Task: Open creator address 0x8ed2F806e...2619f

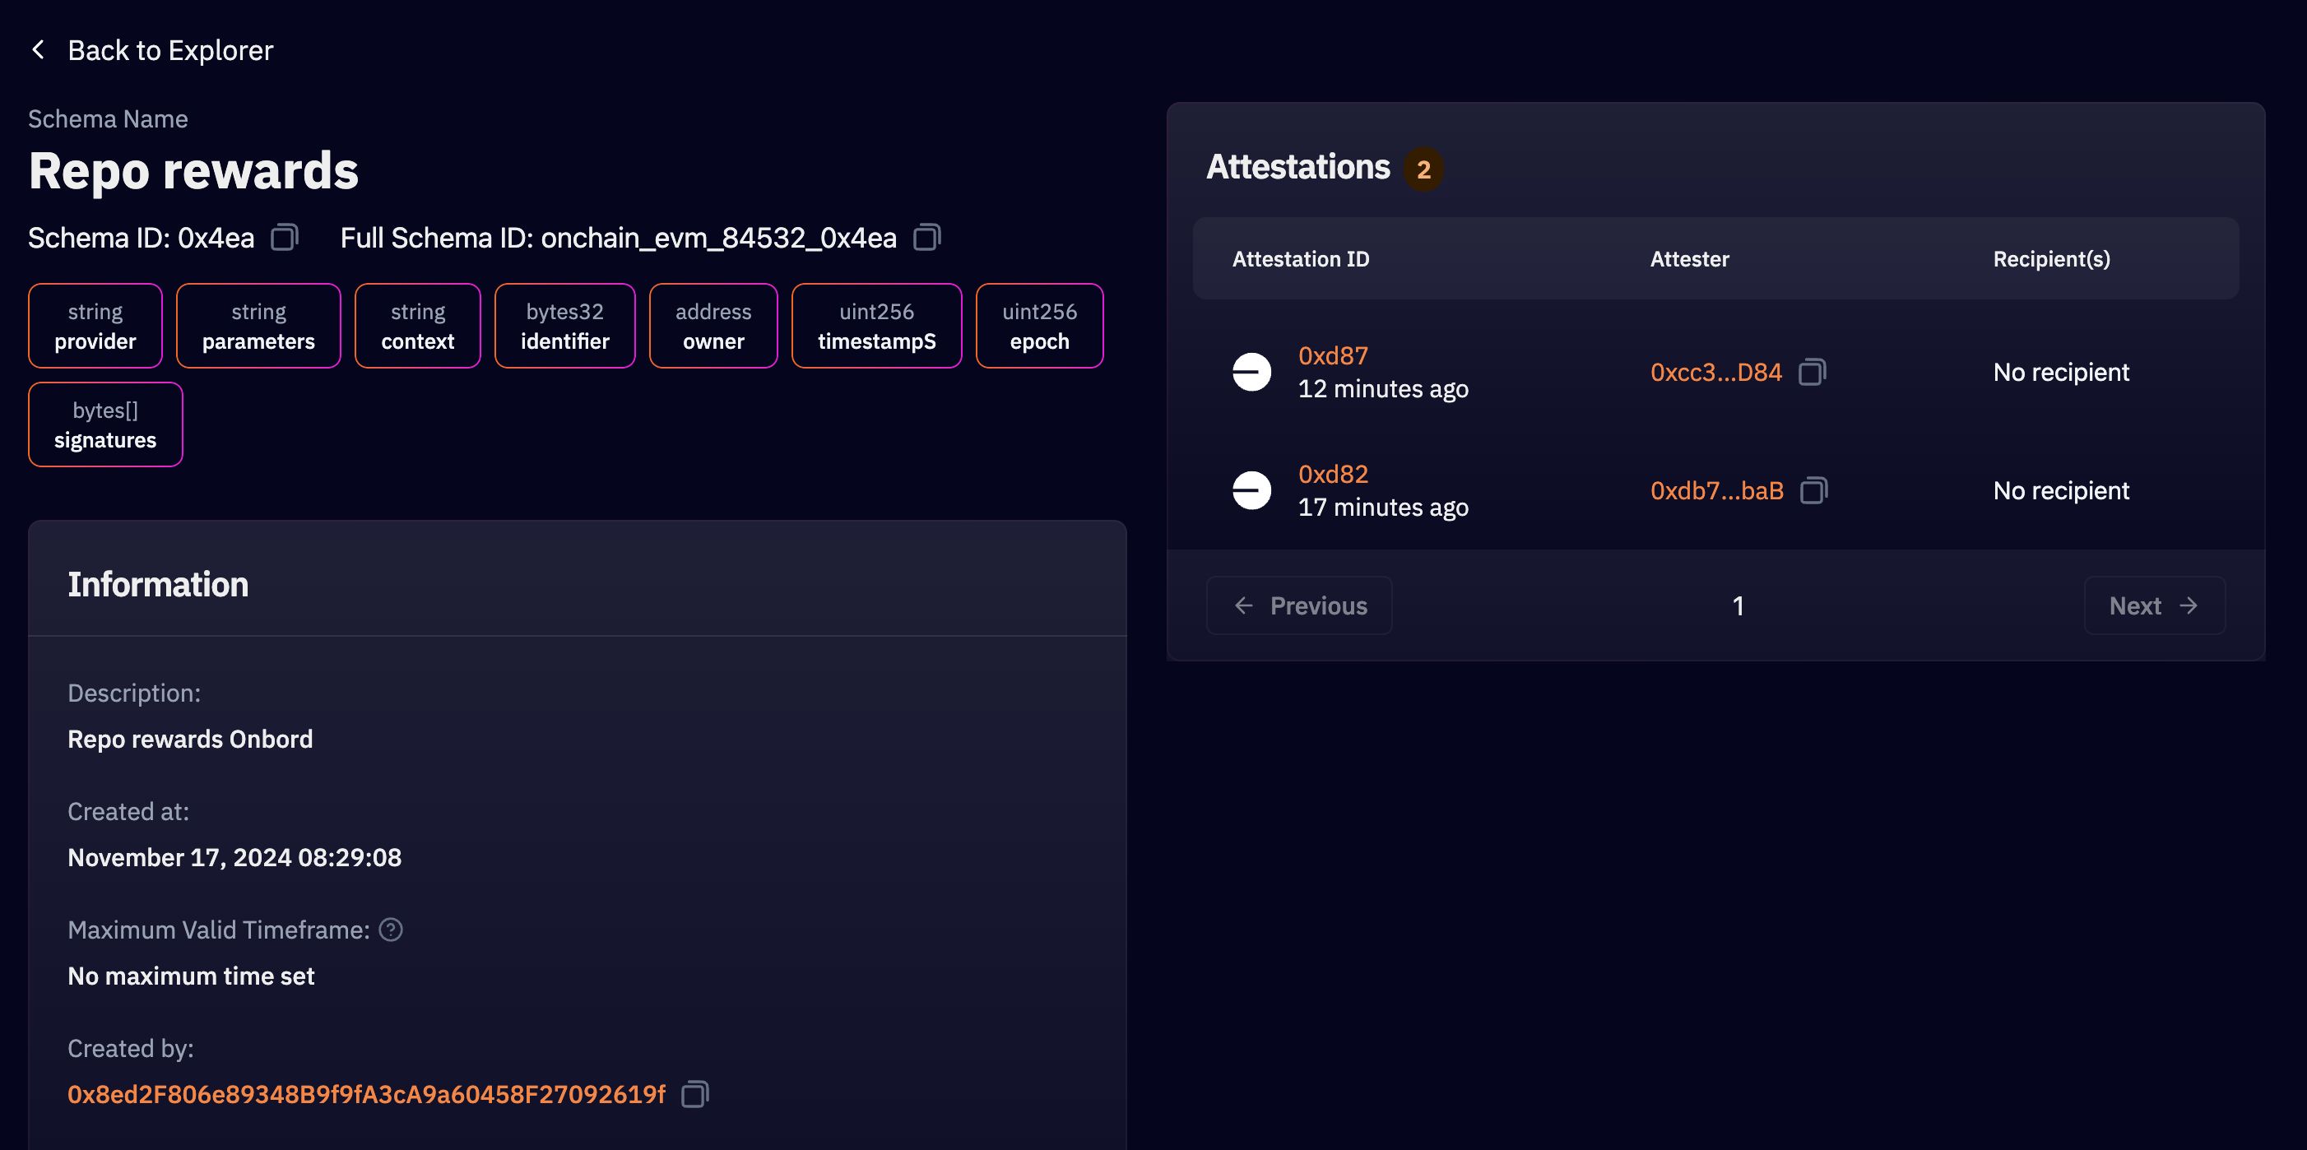Action: [x=366, y=1093]
